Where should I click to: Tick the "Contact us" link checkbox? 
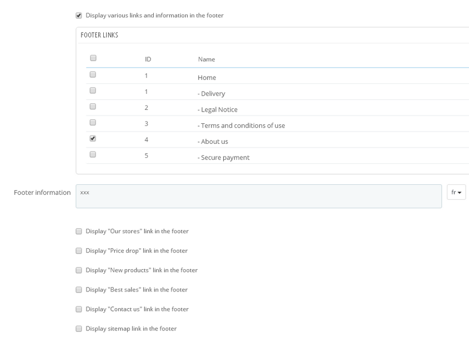click(79, 309)
